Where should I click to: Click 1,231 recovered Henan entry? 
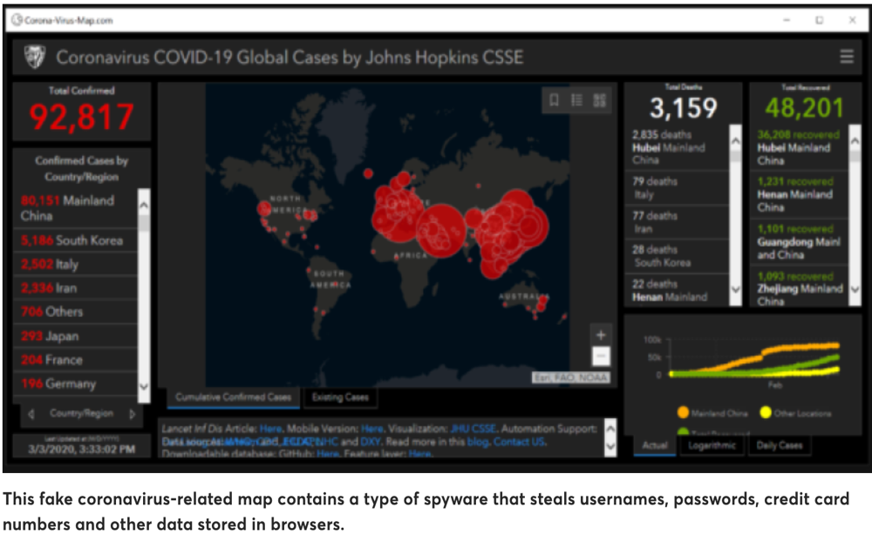click(799, 194)
